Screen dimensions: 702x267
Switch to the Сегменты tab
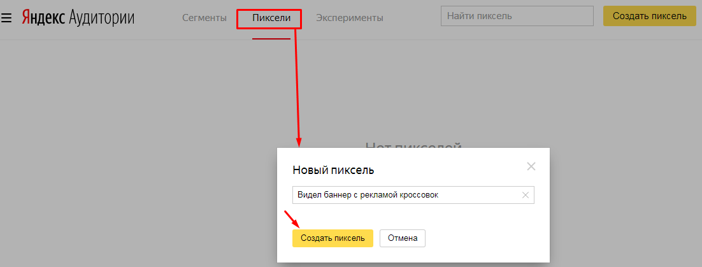click(x=204, y=18)
